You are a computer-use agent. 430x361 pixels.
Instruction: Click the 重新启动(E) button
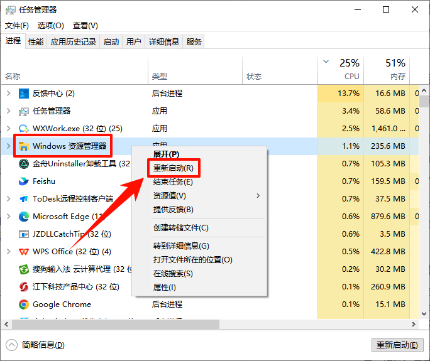(397, 345)
